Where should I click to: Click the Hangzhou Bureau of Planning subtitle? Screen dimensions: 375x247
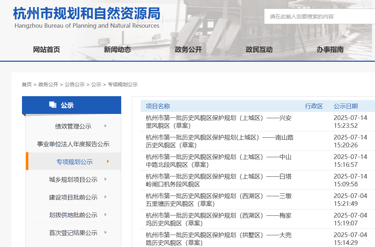point(87,26)
